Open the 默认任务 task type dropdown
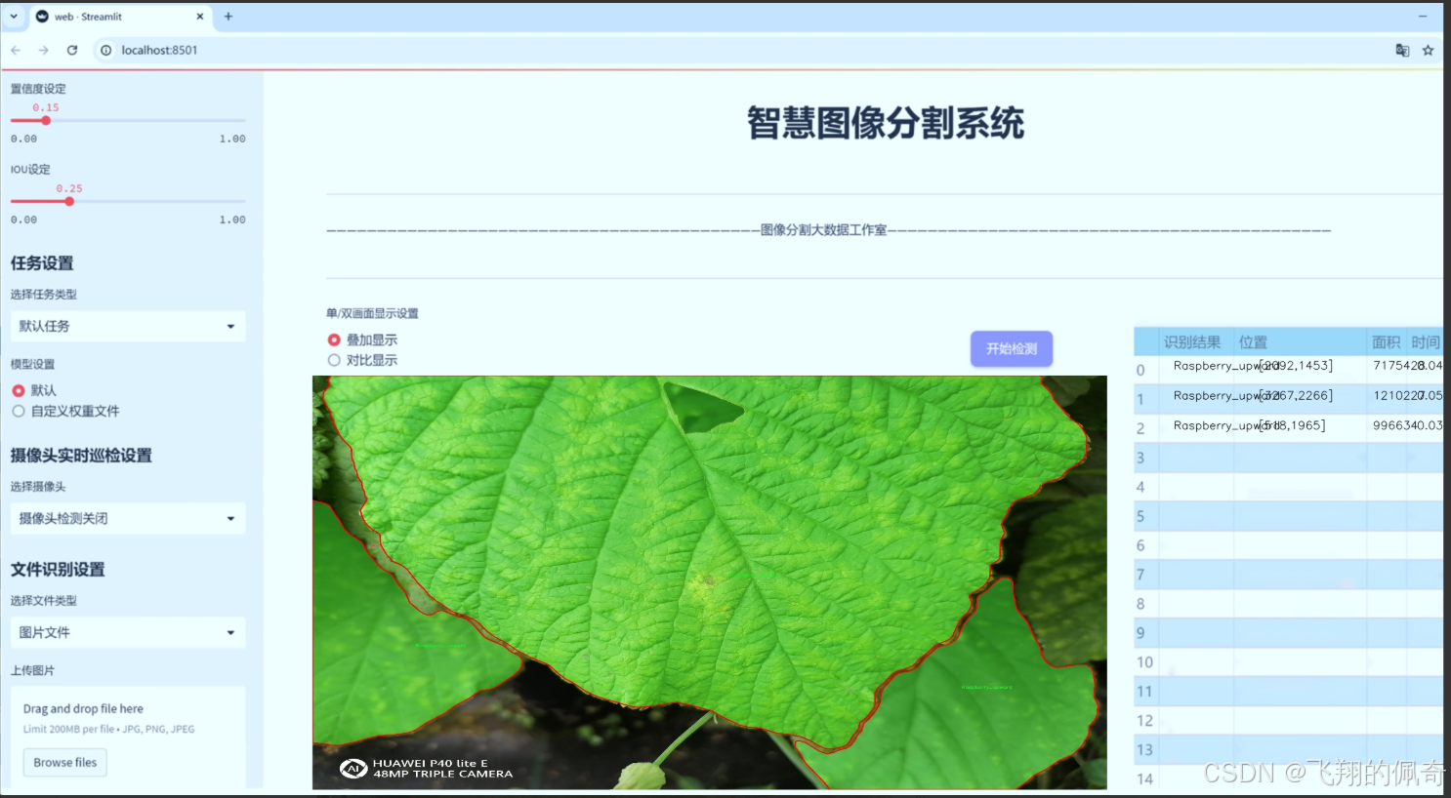The height and width of the screenshot is (798, 1451). tap(128, 326)
